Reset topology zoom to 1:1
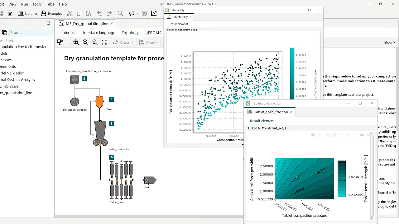Screen dimensions: 399x224 95,42
